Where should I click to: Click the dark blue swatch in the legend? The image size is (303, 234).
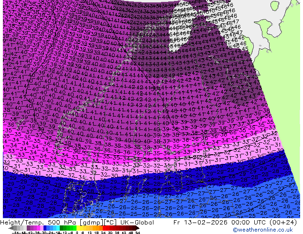point(45,228)
